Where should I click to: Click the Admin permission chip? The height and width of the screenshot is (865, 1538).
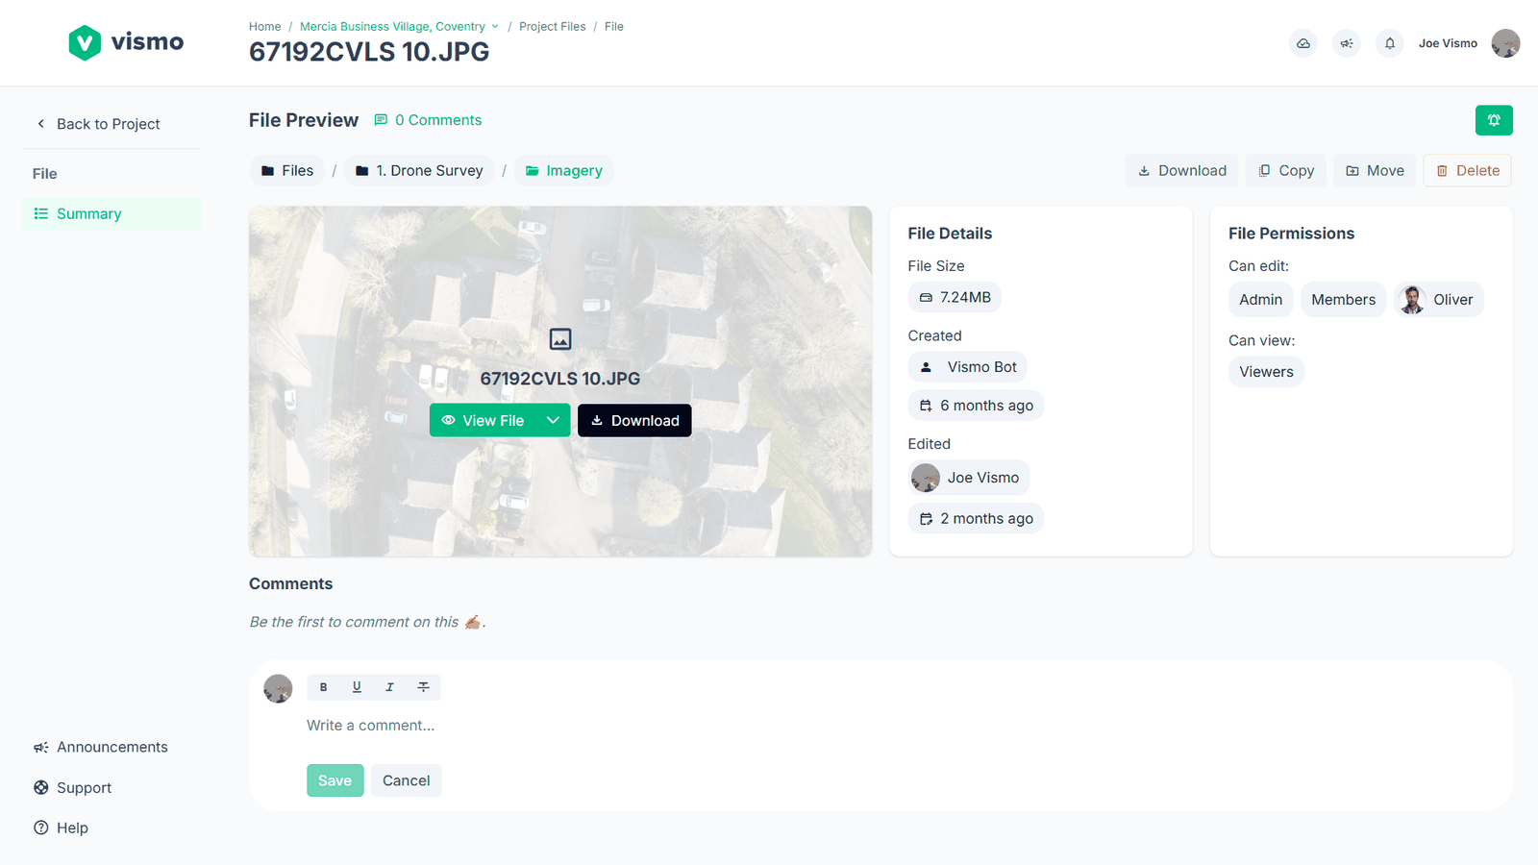(x=1260, y=300)
